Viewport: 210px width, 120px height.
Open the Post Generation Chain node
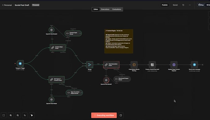(111, 65)
